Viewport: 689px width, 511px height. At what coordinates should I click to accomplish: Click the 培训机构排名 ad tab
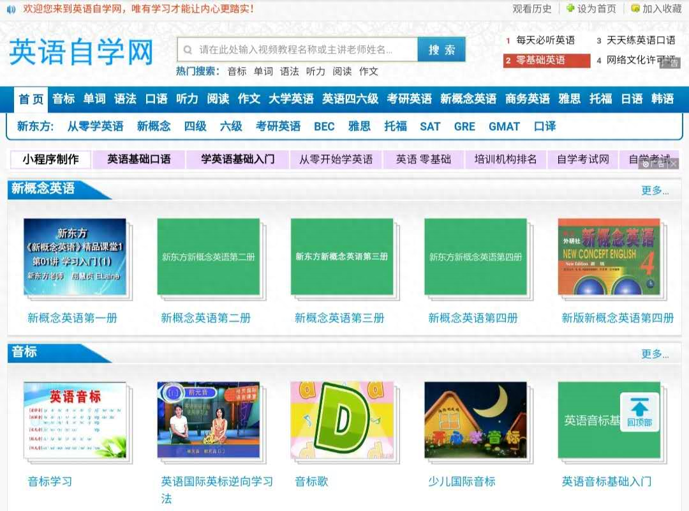(x=505, y=159)
